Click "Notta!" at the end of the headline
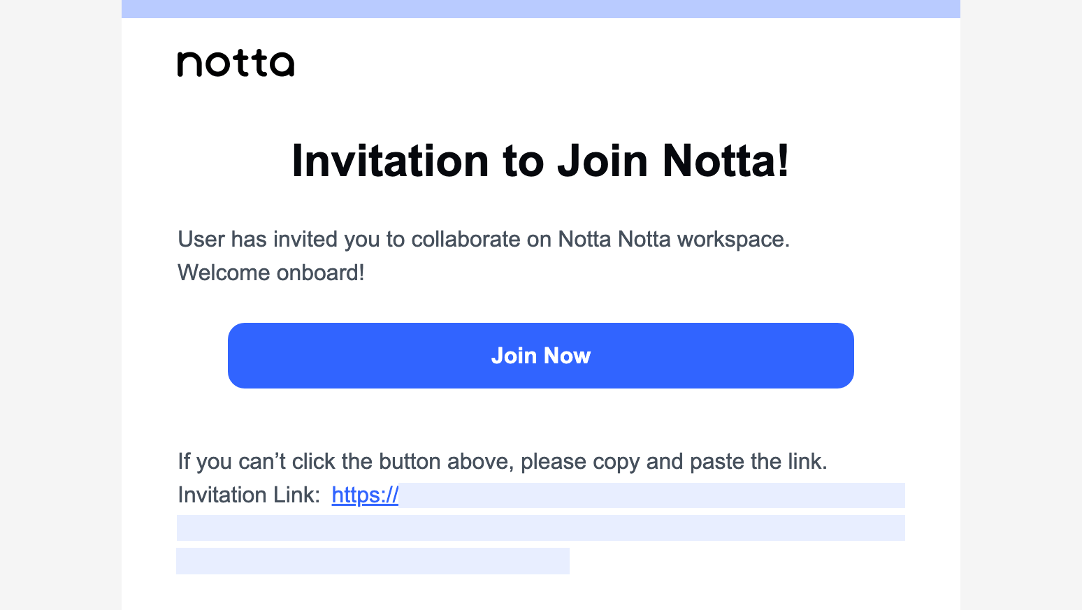 (x=726, y=161)
